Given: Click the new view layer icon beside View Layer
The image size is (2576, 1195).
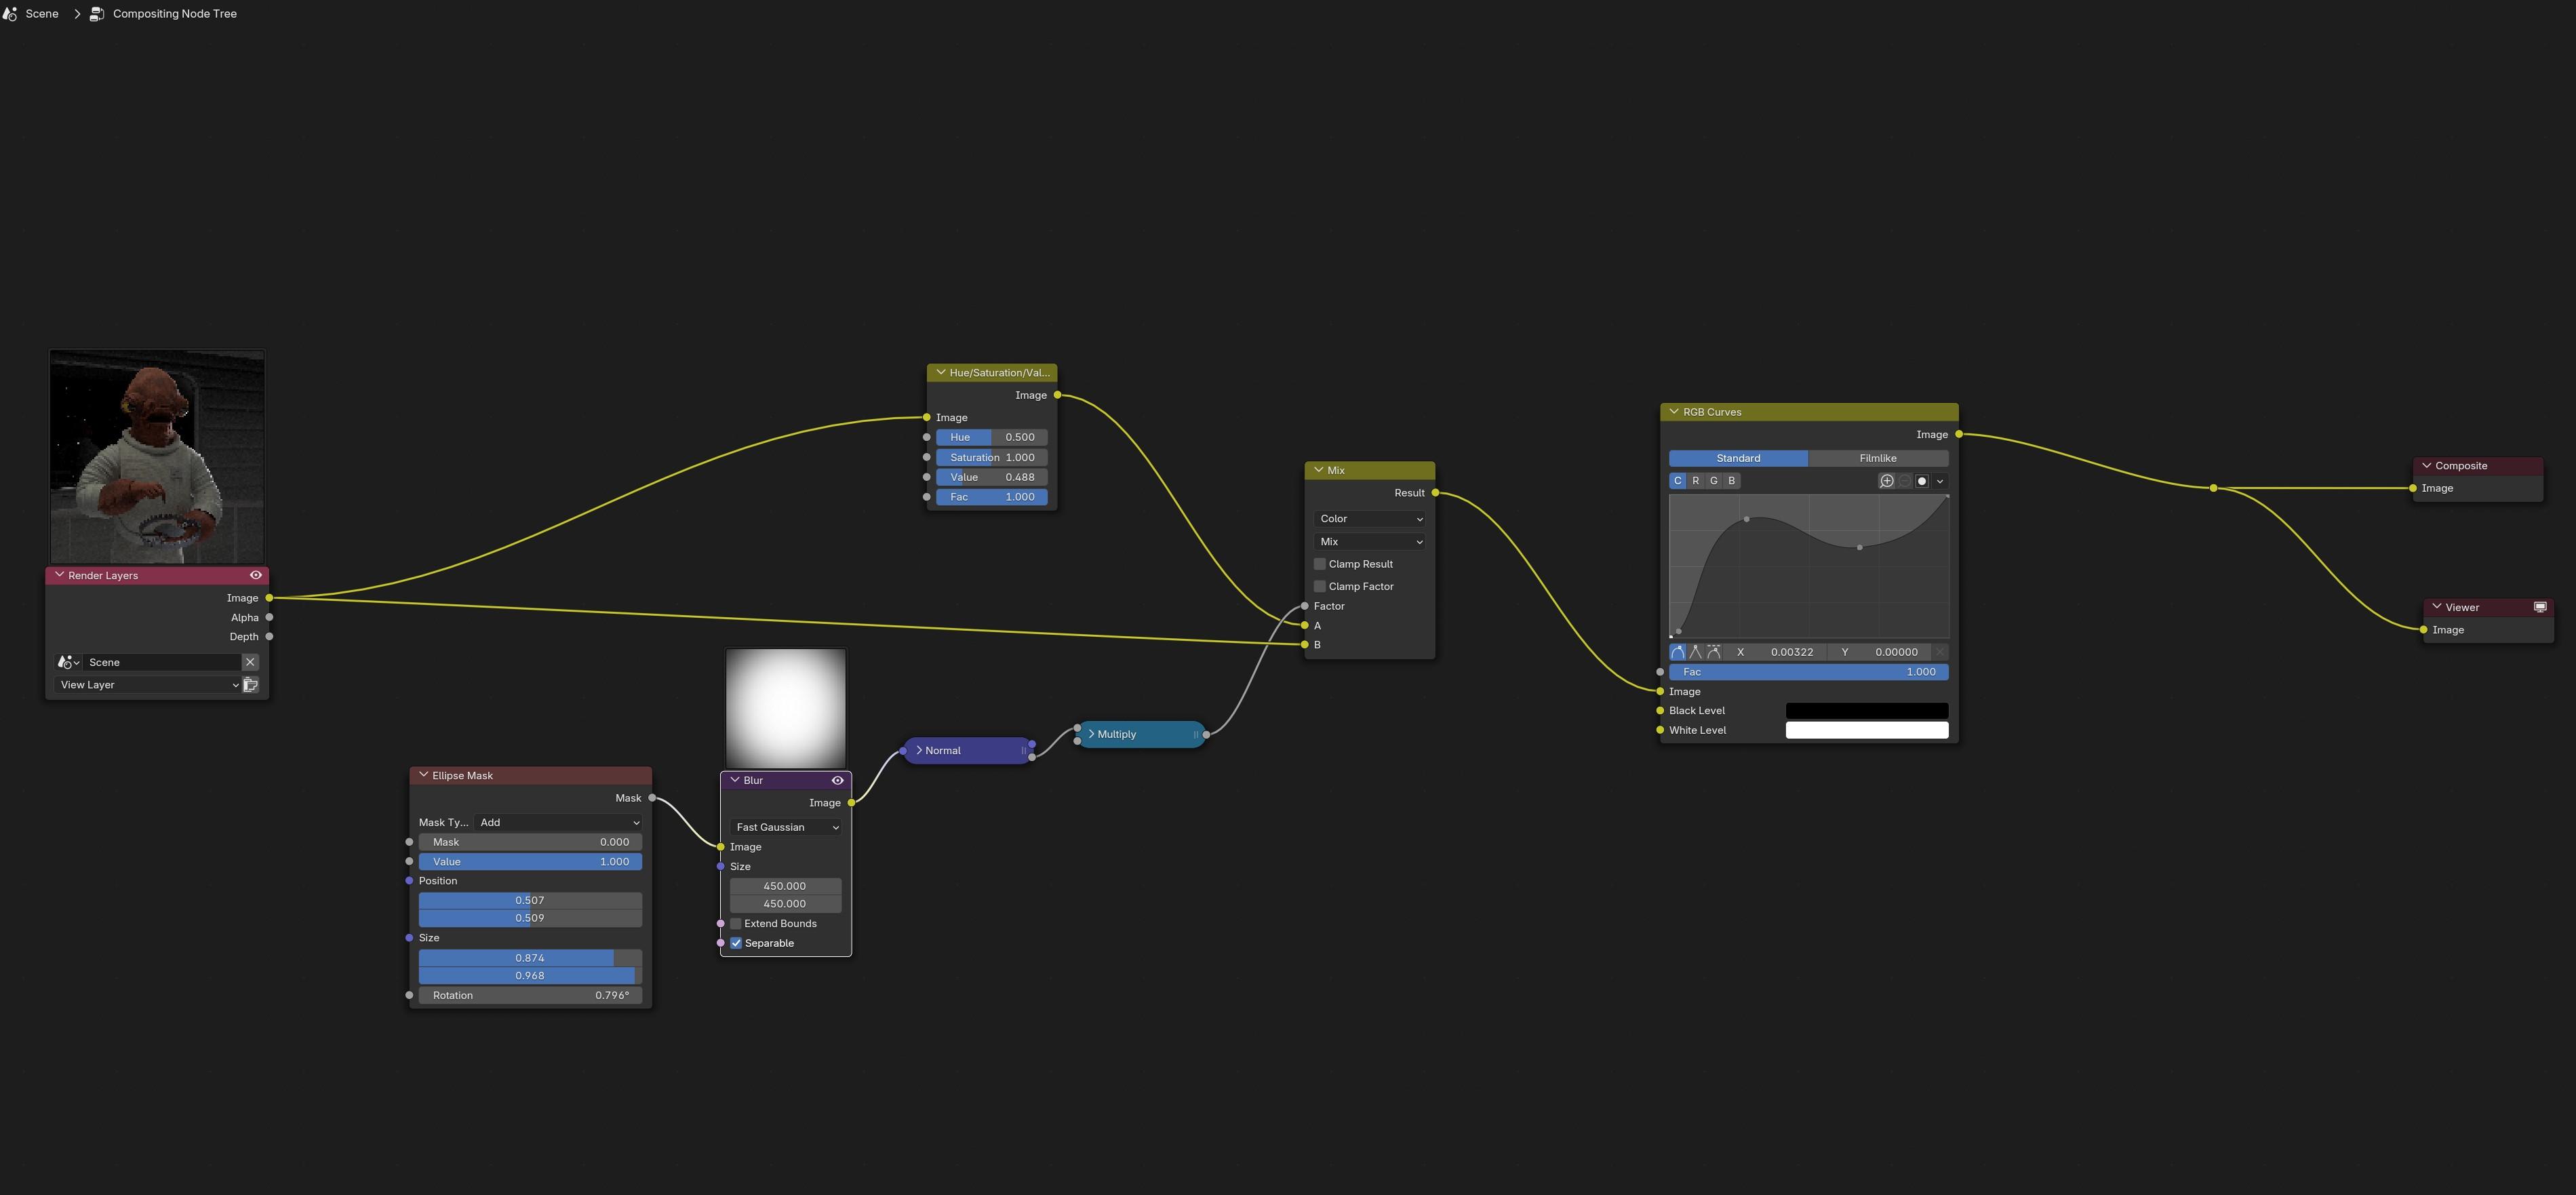Looking at the screenshot, I should point(250,685).
